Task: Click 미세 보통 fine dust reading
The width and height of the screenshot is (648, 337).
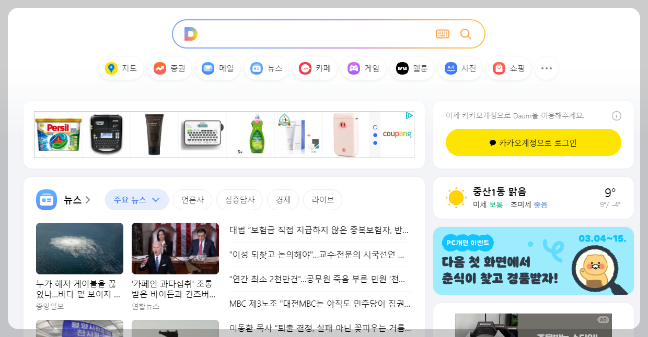Action: pyautogui.click(x=488, y=205)
